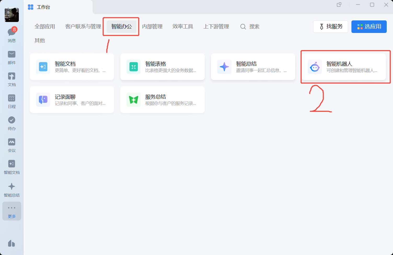Screen dimensions: 393x255
Task: Click the red 8 unread message badge
Action: click(x=14, y=29)
